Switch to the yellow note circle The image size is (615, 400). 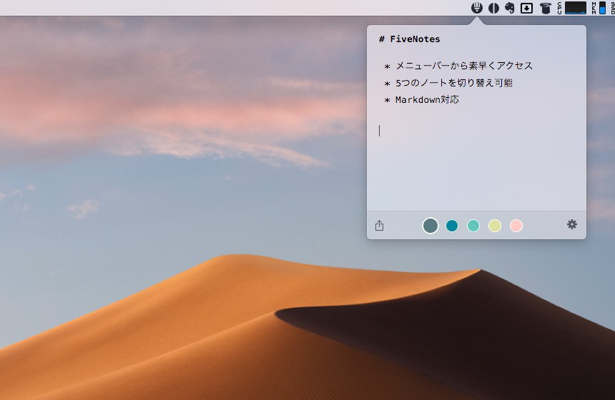point(495,226)
